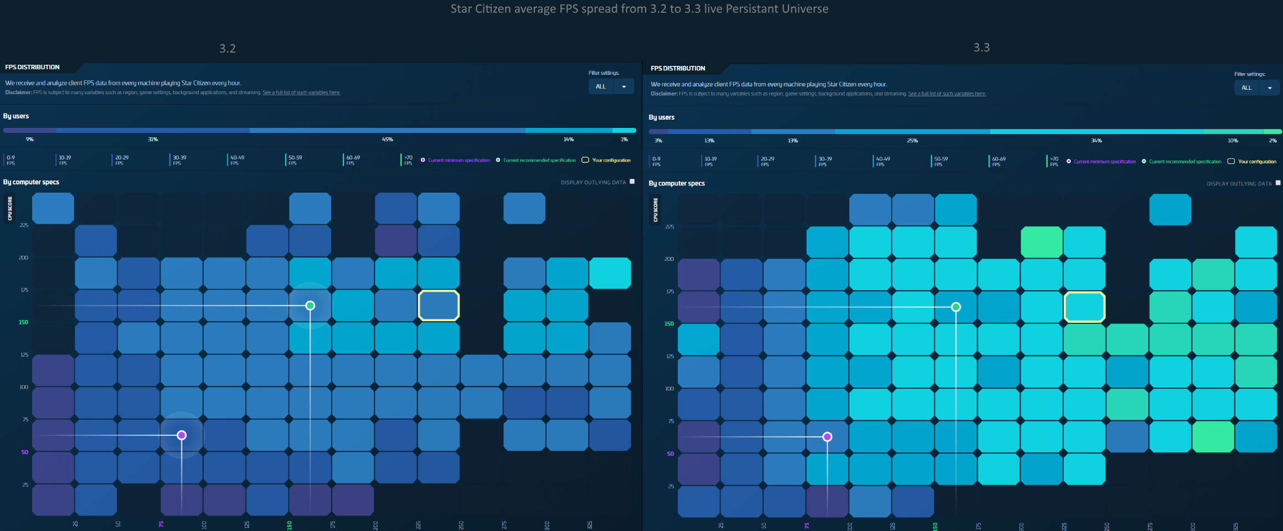
Task: Select the yellow-outlined configuration cell in 3.2 heatmap
Action: tap(439, 305)
